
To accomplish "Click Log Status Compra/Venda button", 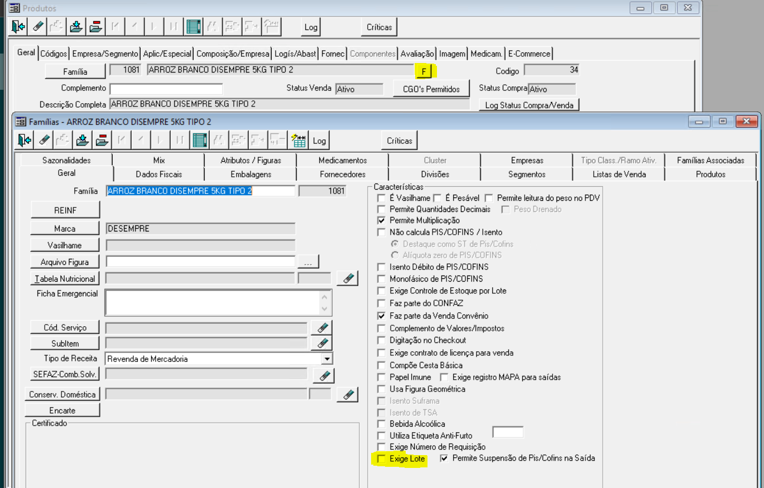I will 529,105.
